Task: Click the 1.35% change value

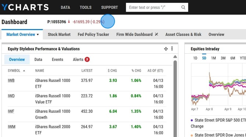Action: pyautogui.click(x=136, y=111)
